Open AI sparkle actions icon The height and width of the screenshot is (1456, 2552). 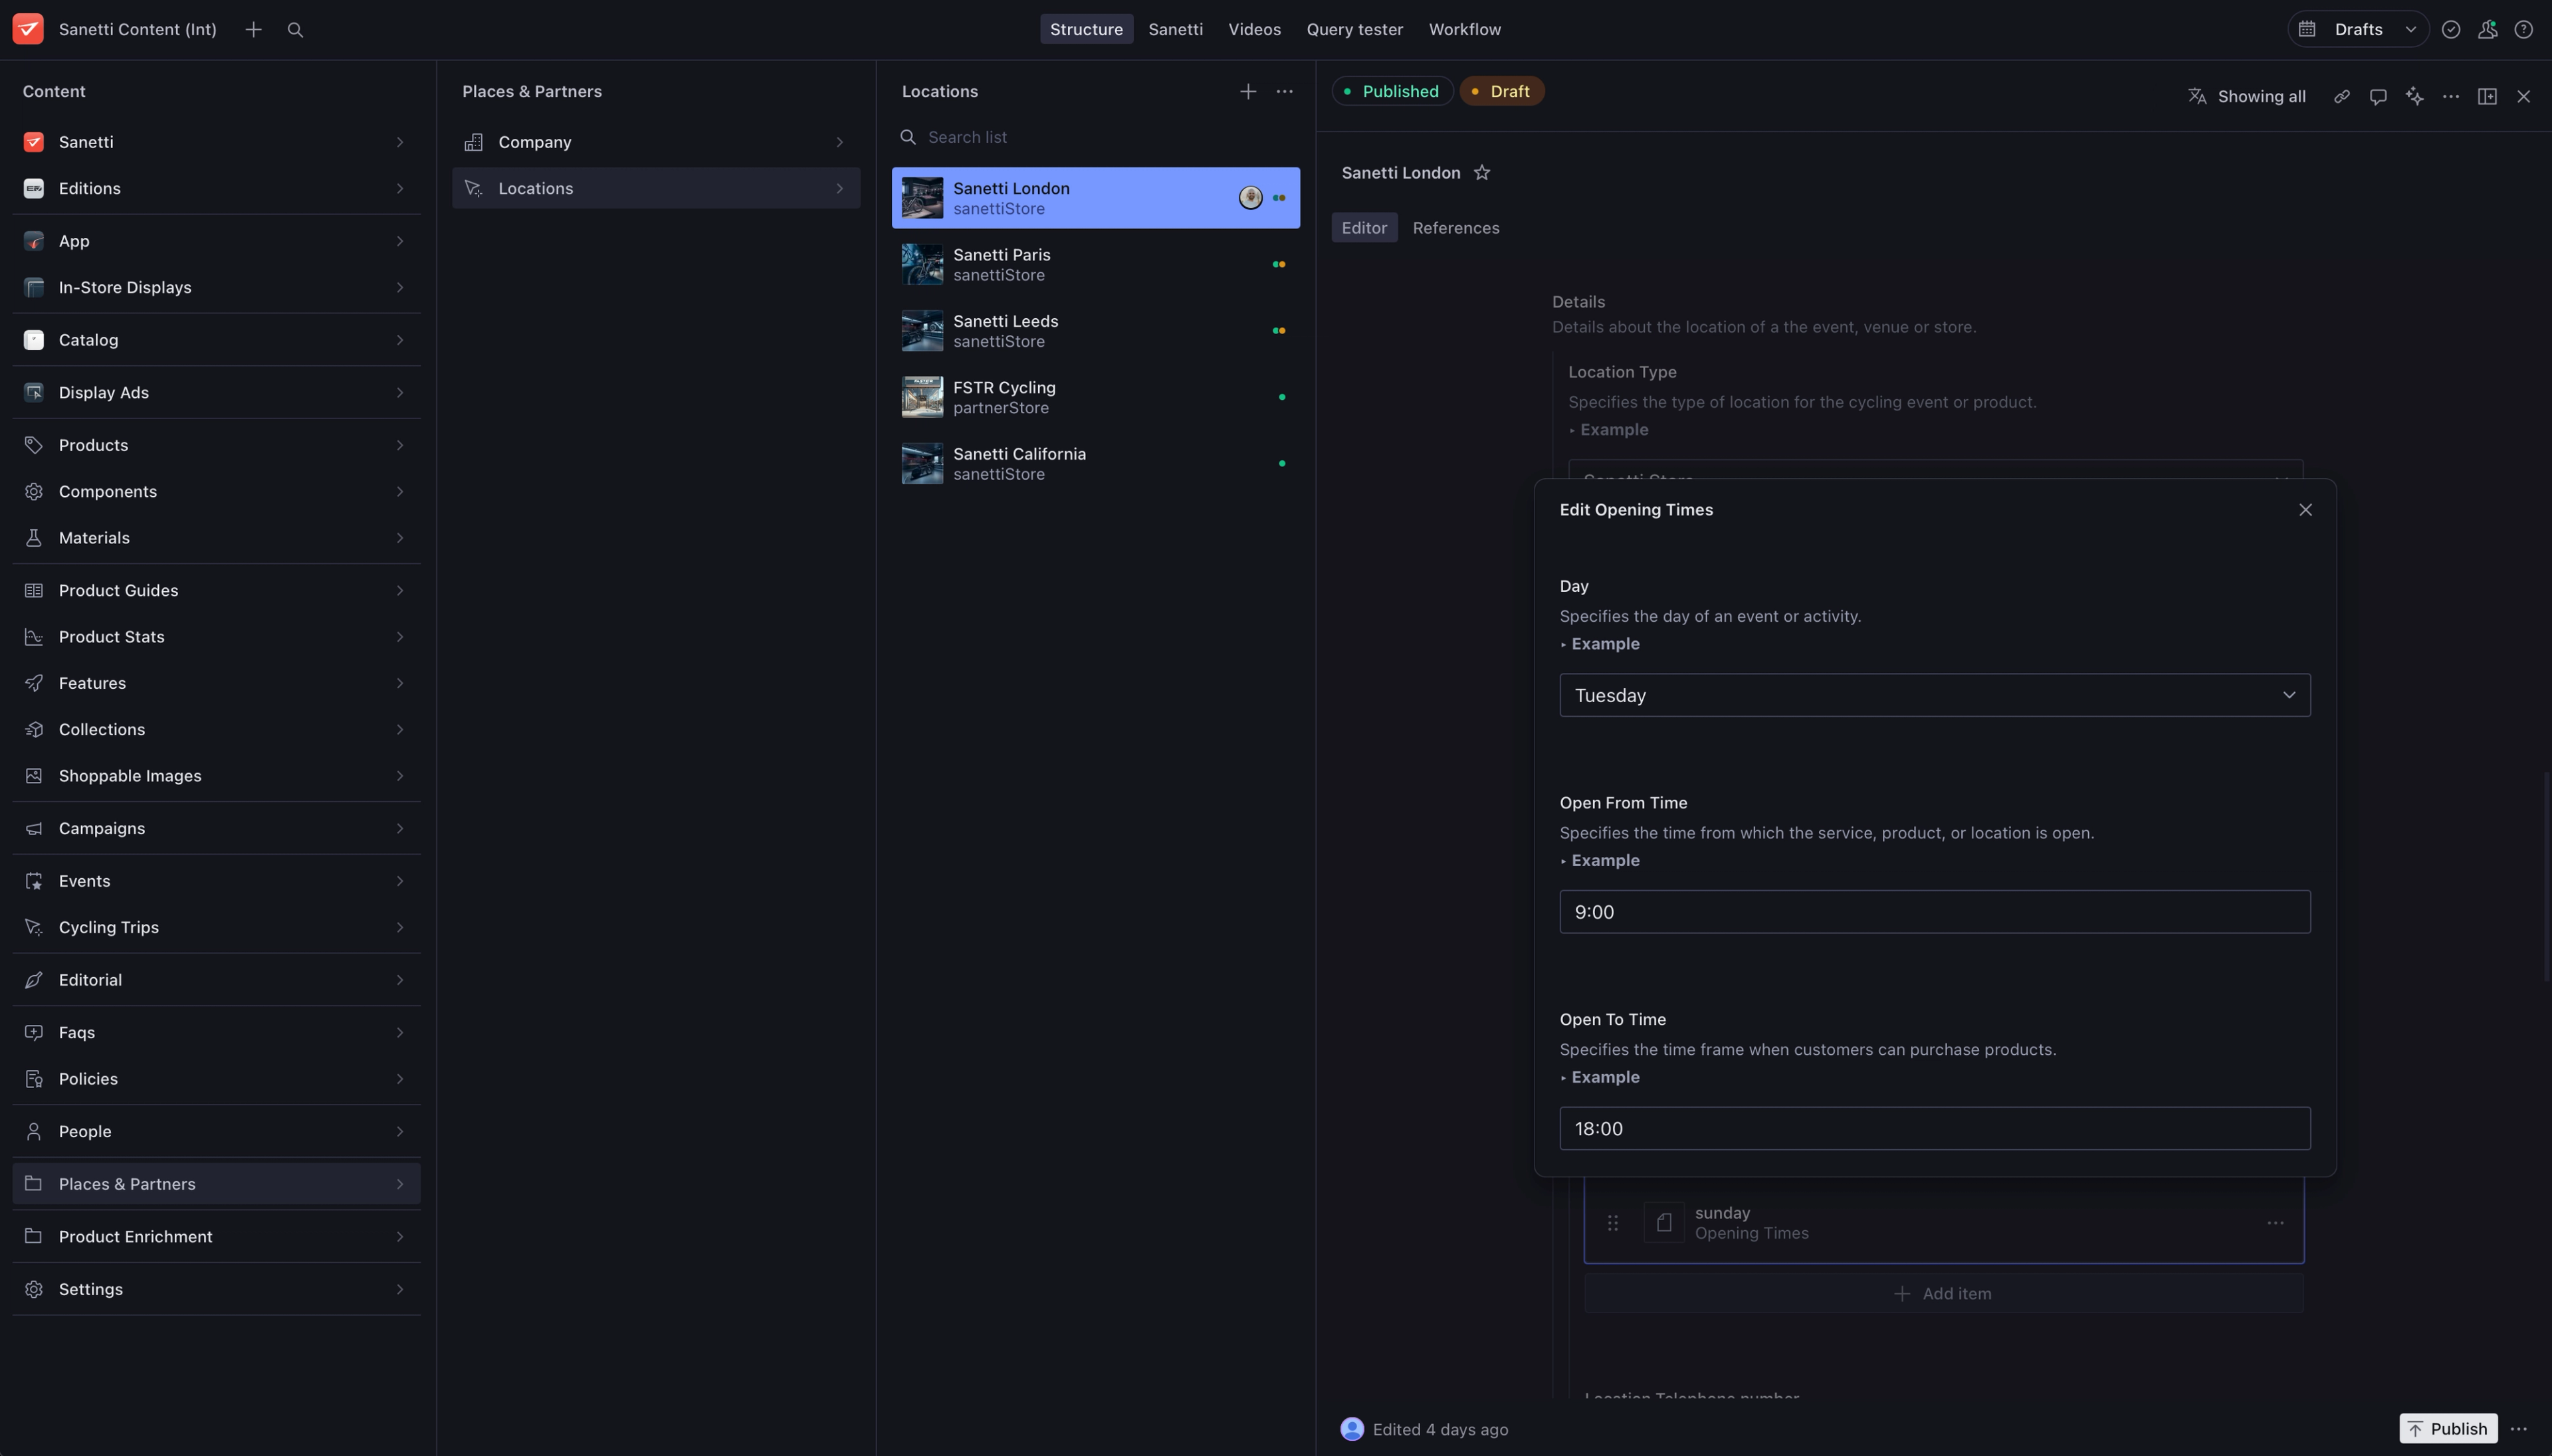click(2414, 97)
